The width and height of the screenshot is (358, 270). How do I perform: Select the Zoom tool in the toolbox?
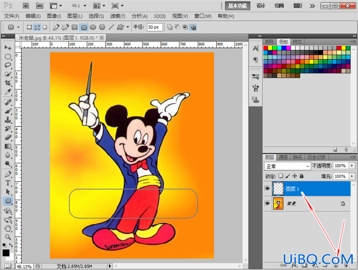(8, 237)
